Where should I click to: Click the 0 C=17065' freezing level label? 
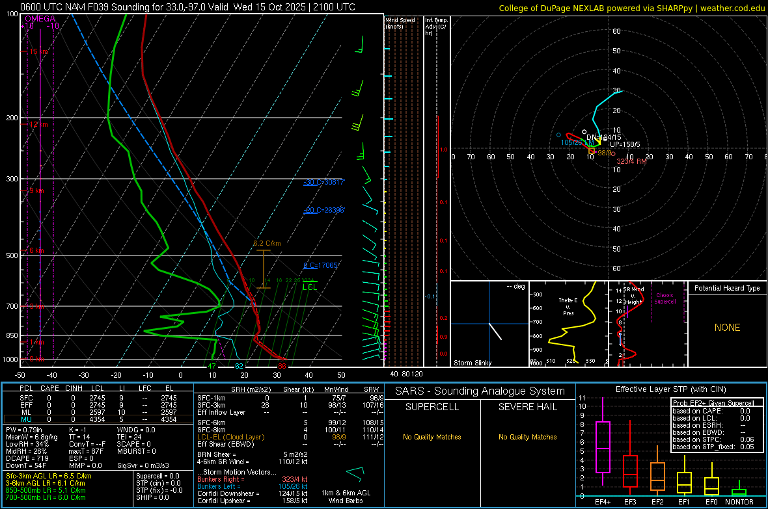click(322, 265)
